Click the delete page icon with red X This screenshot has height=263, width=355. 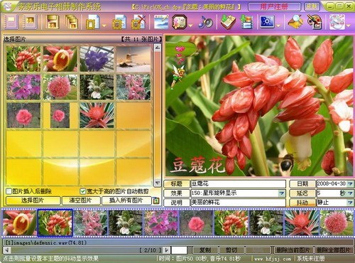click(138, 22)
